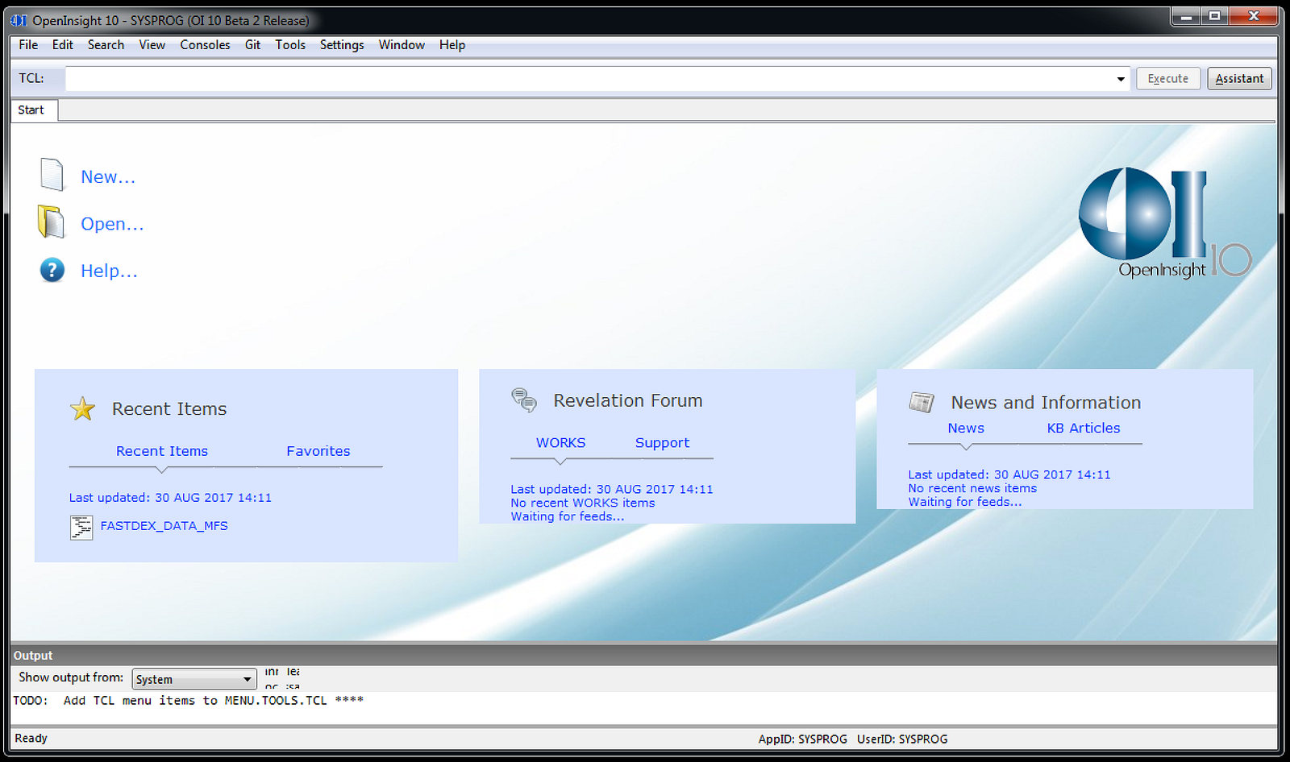The width and height of the screenshot is (1290, 762).
Task: Open the Search menu
Action: (106, 45)
